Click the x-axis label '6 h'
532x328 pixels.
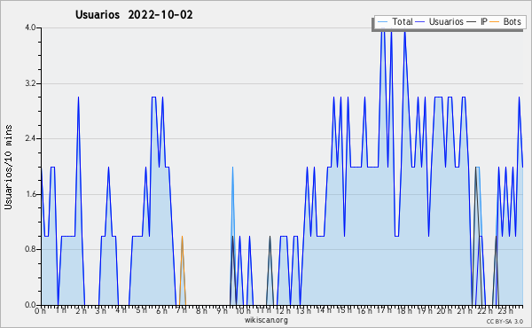[161, 310]
